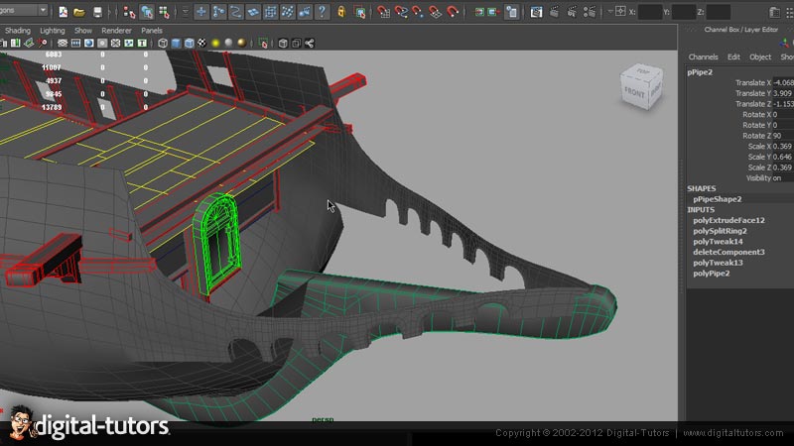Toggle the smooth shade blue cube icon
Viewport: 794px width, 446px height.
click(x=177, y=44)
